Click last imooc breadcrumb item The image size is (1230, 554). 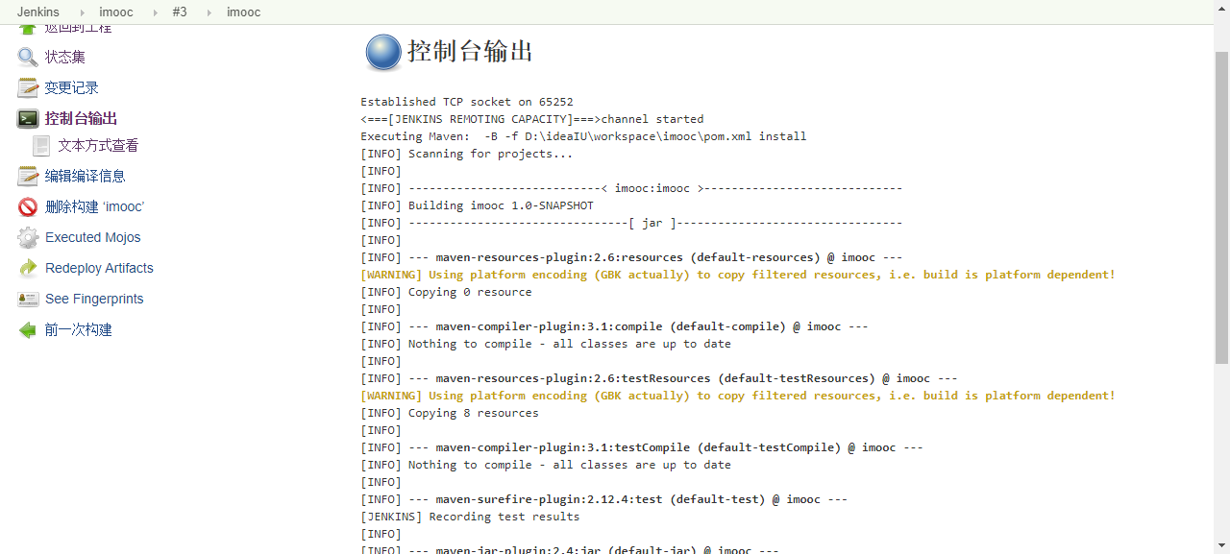coord(243,12)
